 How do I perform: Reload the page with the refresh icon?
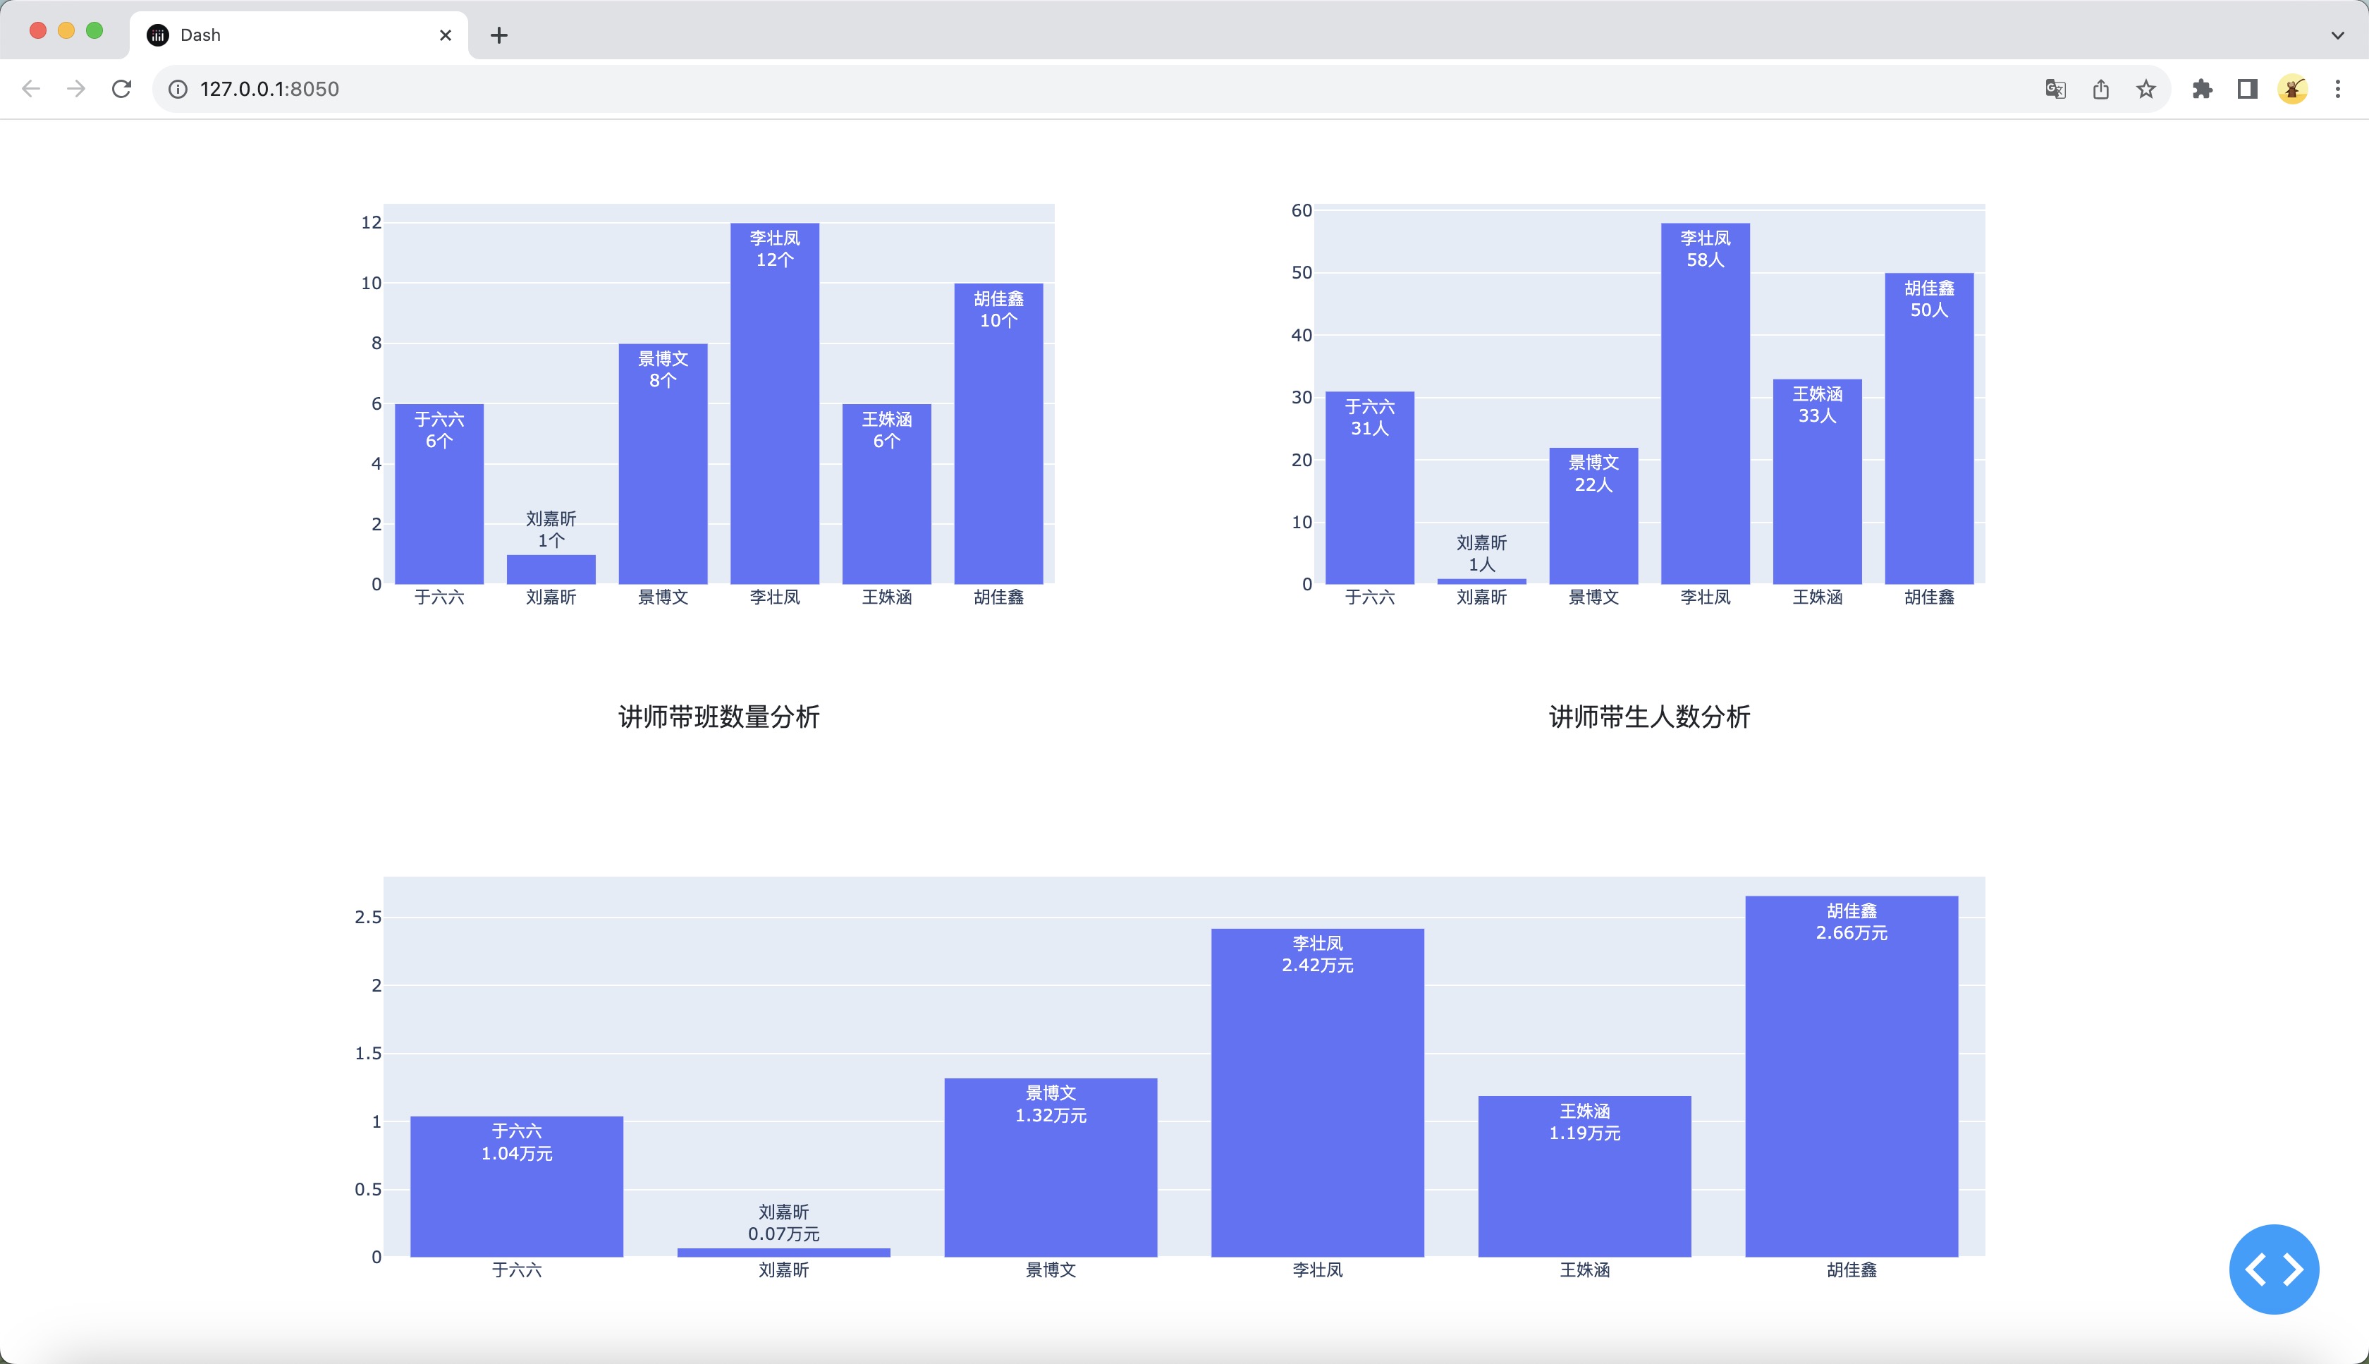(x=122, y=89)
